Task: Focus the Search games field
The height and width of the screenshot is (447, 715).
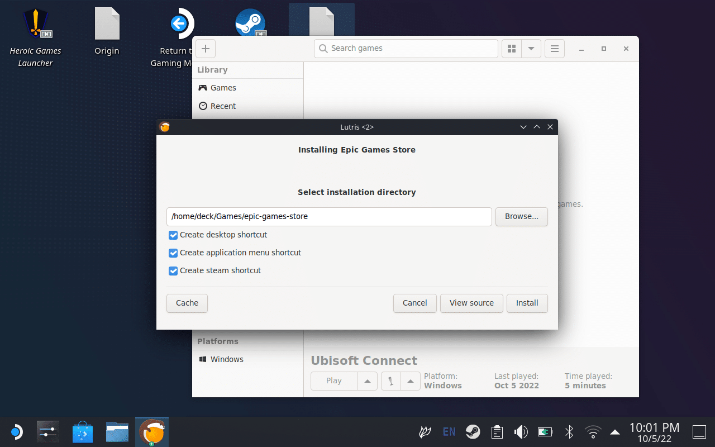Action: pyautogui.click(x=406, y=49)
